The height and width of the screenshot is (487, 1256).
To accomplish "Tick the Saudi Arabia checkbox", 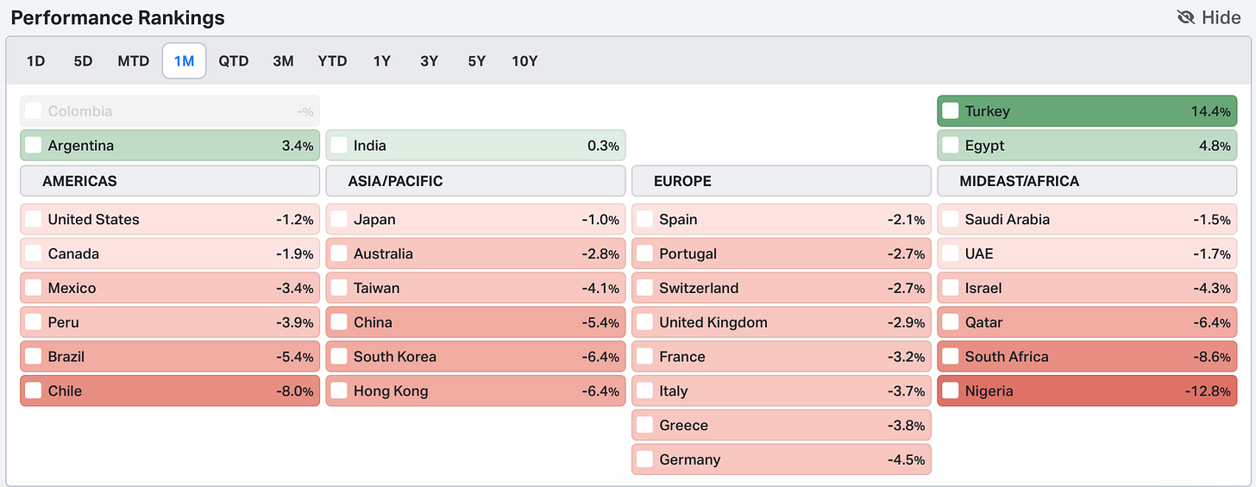I will [951, 220].
